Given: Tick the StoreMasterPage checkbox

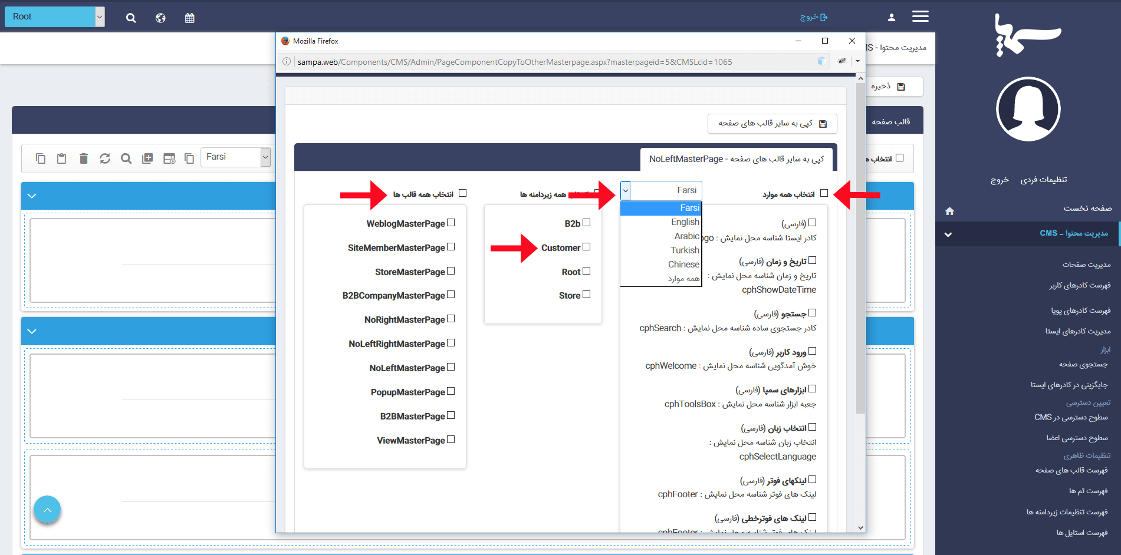Looking at the screenshot, I should [x=451, y=271].
